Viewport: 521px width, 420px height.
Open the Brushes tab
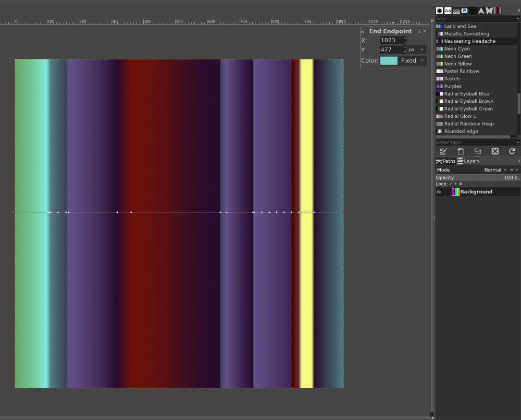[439, 10]
